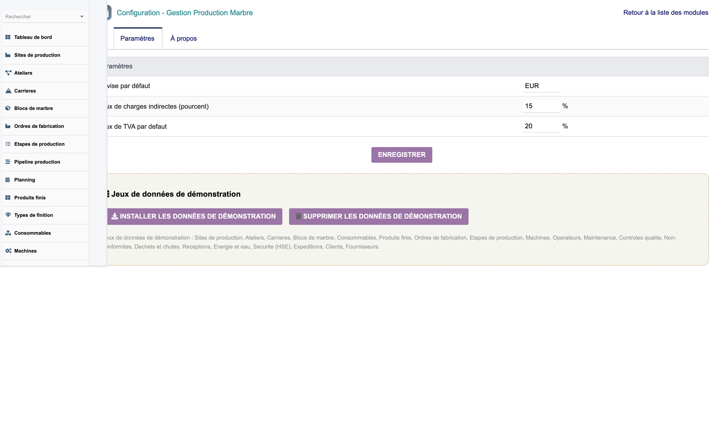Click the Pipeline production bars icon
This screenshot has width=716, height=447.
(x=8, y=162)
